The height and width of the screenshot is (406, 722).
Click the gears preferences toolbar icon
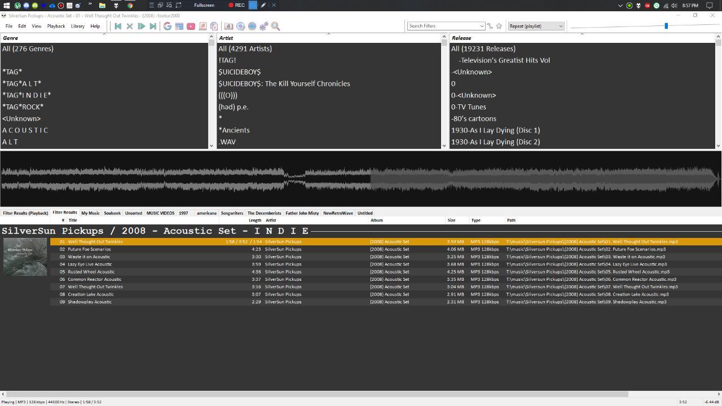coord(263,26)
